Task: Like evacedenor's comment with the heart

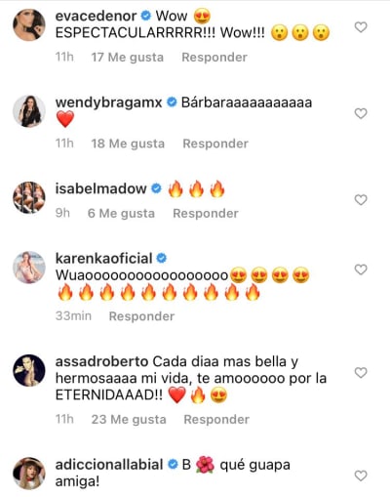Action: pos(361,27)
